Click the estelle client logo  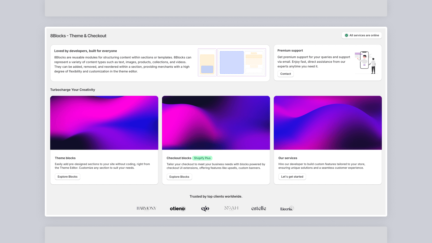259,208
